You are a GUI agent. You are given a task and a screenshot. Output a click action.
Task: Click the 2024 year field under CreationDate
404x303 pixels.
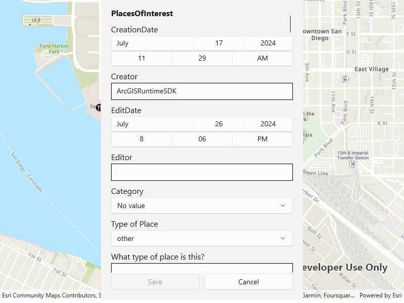[268, 43]
